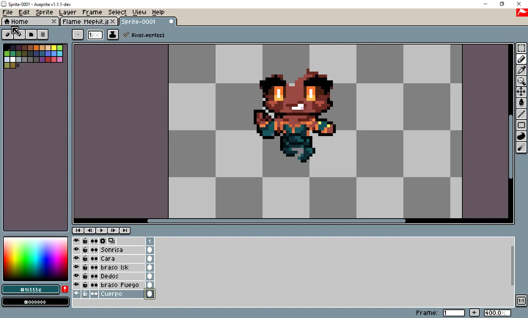Open palette options menu button
This screenshot has width=528, height=318.
(42, 34)
